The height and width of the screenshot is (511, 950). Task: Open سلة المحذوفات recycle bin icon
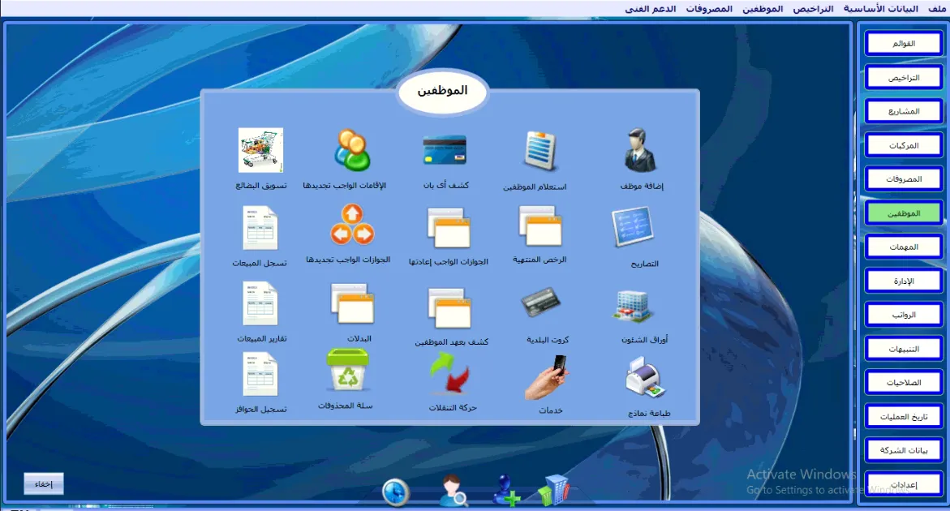[348, 370]
